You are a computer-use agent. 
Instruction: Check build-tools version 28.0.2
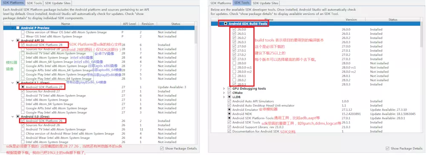(234, 80)
